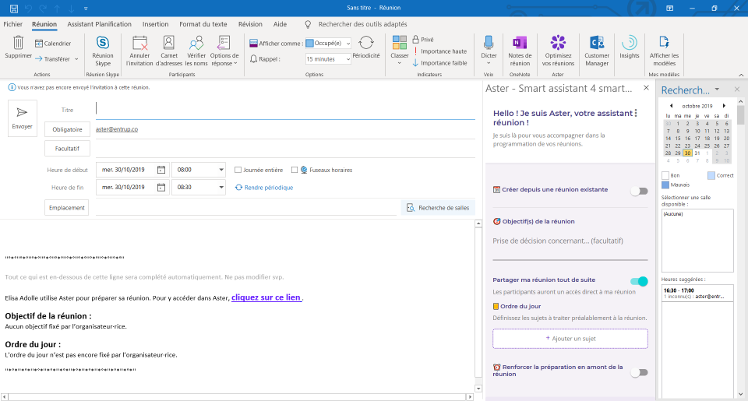Open start time 08:00 dropdown
748x401 pixels.
[221, 170]
